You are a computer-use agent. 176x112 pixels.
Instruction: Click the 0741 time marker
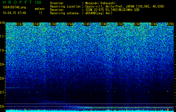19,24
